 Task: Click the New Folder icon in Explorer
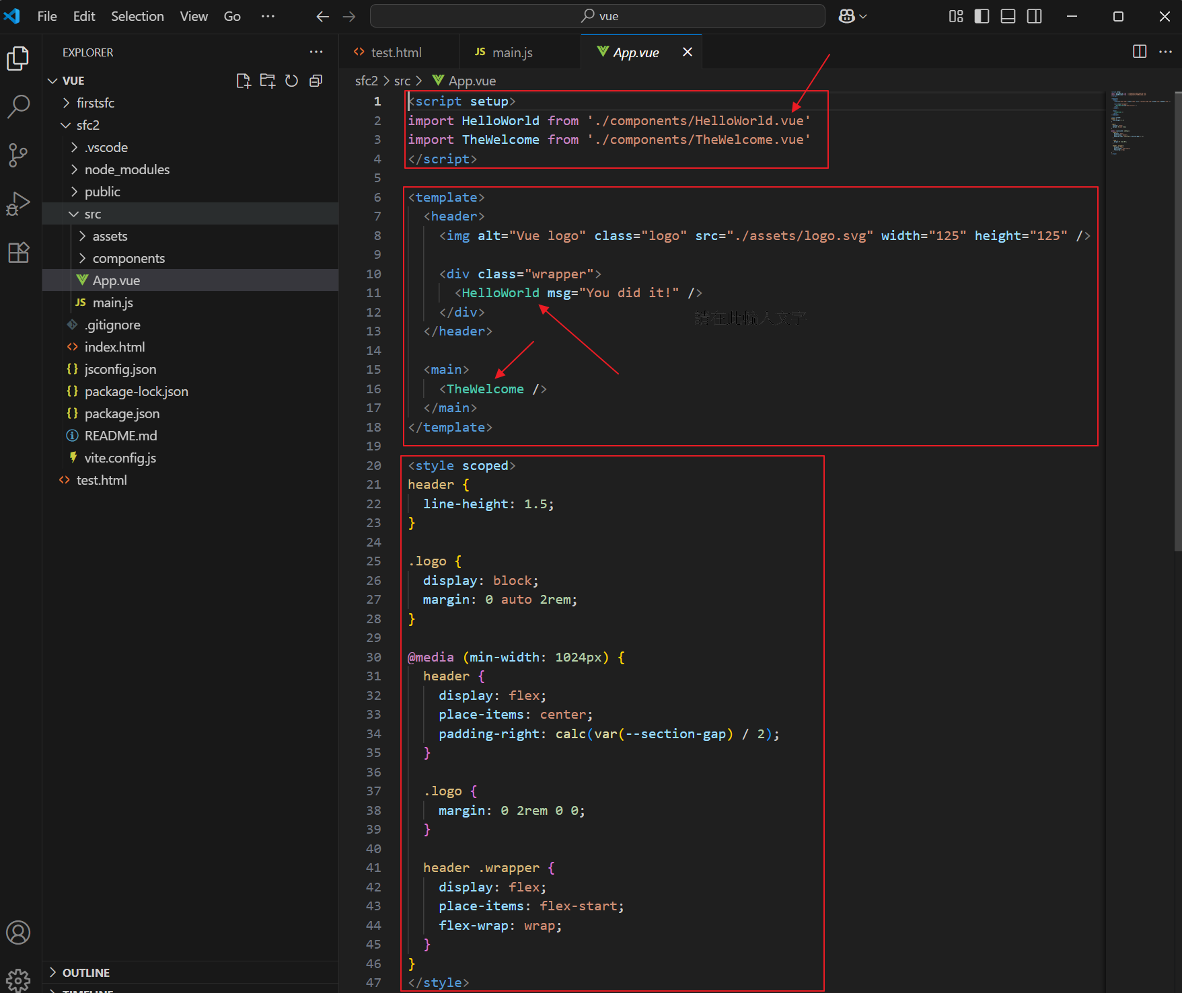[x=267, y=81]
